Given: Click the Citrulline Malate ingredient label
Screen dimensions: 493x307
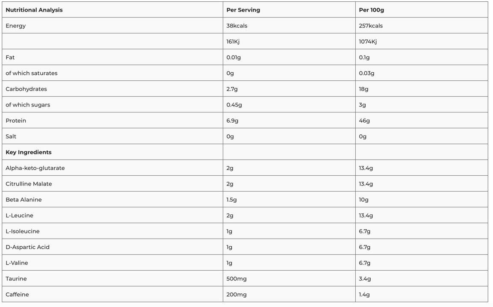Looking at the screenshot, I should click(x=29, y=184).
